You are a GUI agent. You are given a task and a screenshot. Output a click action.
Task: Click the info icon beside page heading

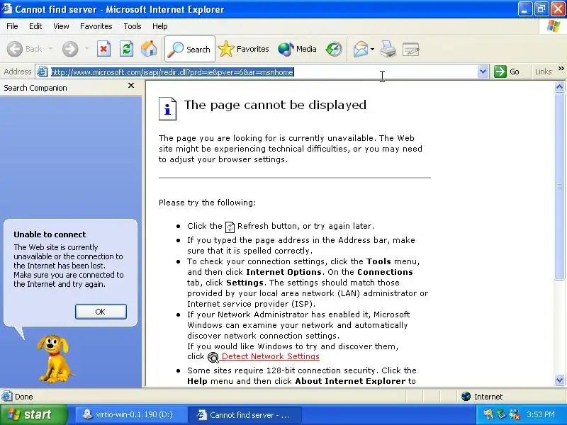(167, 109)
